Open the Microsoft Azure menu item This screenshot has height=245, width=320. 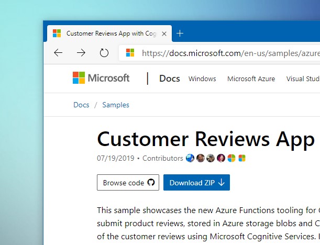(251, 79)
